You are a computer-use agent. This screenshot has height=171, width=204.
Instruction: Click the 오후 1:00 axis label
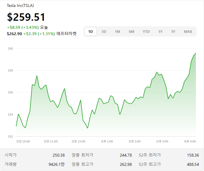point(107,141)
